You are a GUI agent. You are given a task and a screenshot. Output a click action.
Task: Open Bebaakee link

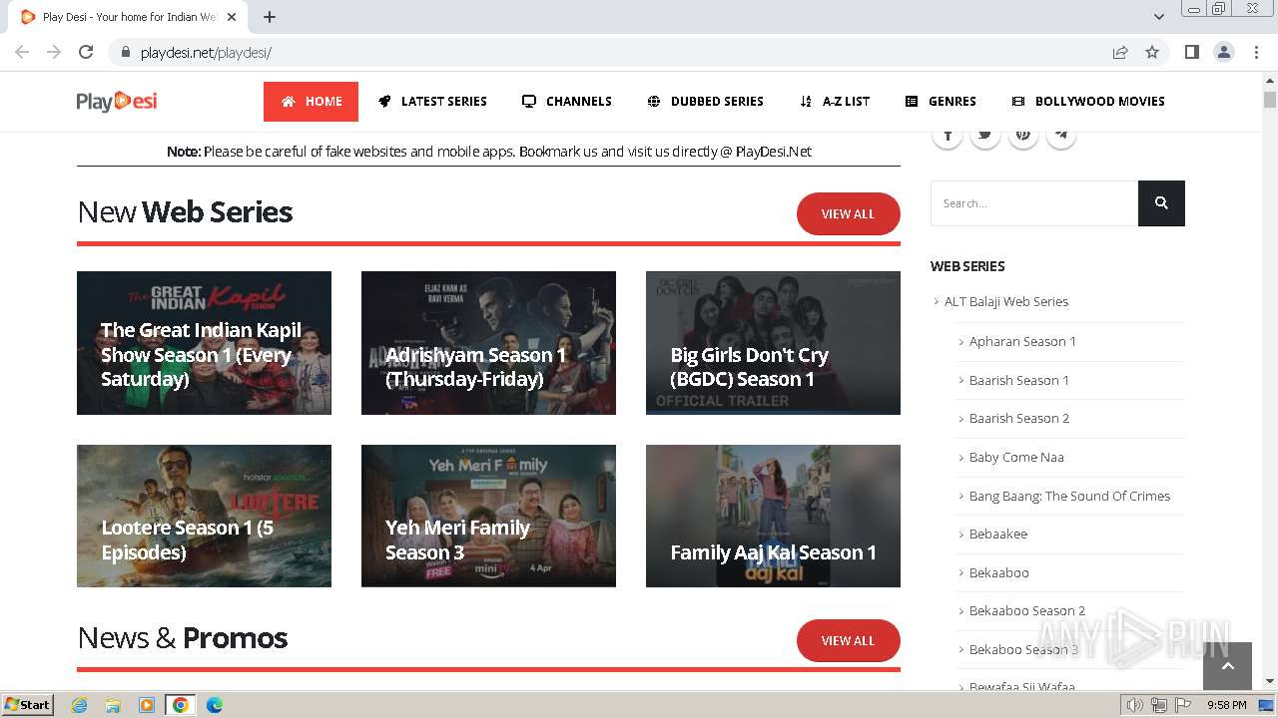997,534
